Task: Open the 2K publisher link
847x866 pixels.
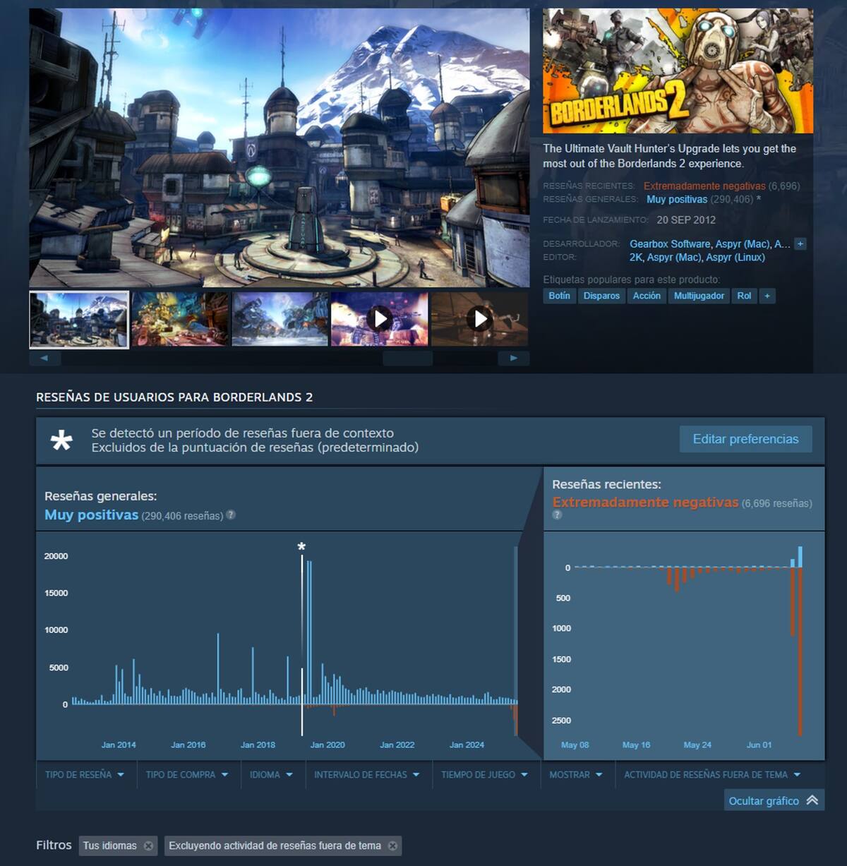Action: tap(635, 258)
